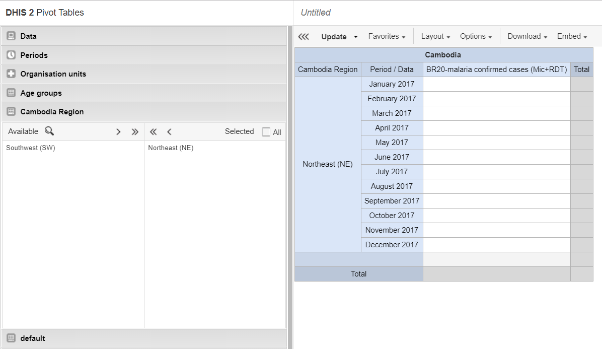The image size is (602, 349).
Task: Click the Update button
Action: tap(334, 37)
